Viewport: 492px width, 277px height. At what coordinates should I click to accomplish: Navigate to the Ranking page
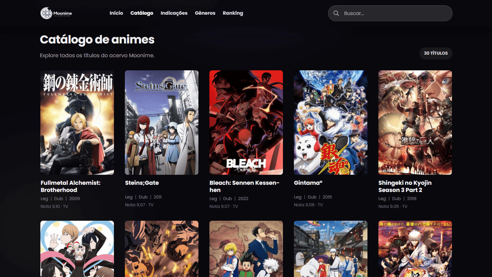233,13
